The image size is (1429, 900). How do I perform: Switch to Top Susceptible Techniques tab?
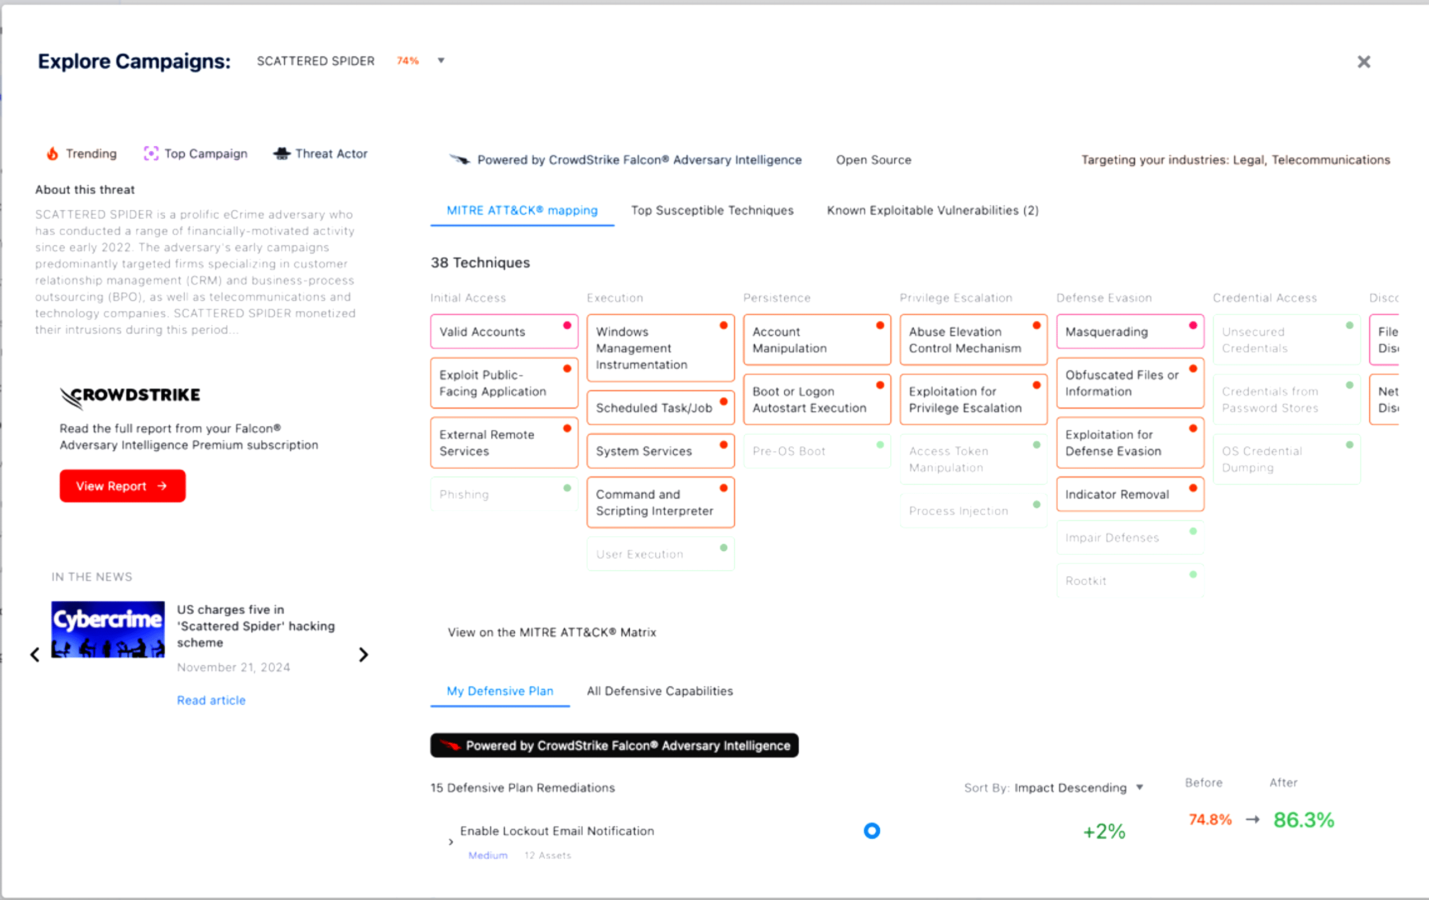click(712, 210)
